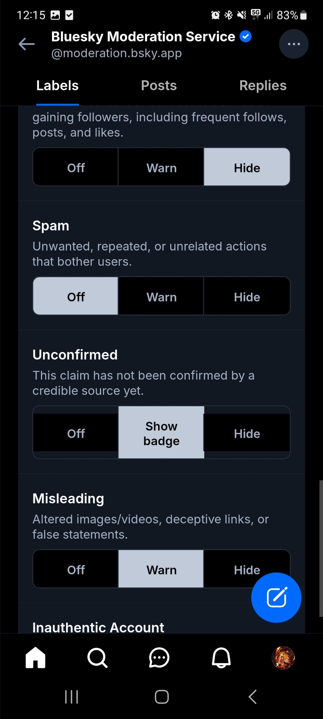Click the page scrollbar on right edge

click(321, 548)
